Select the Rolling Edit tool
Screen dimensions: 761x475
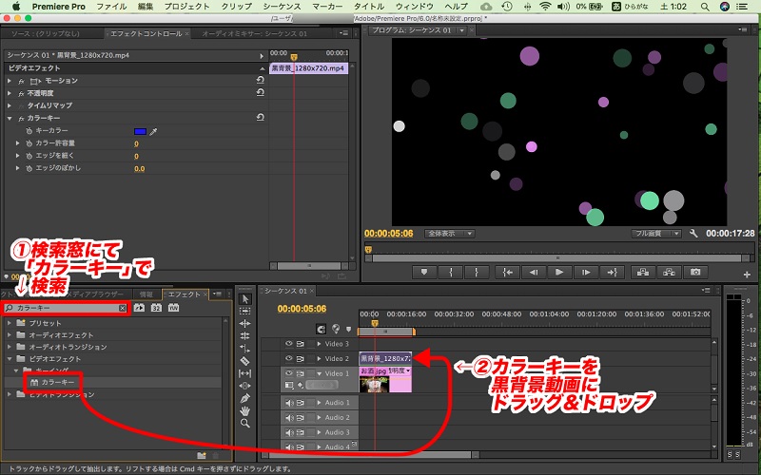245,335
